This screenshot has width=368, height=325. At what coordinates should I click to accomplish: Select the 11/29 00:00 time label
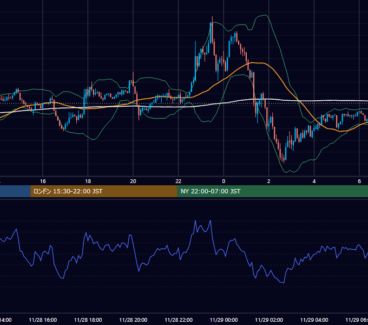pos(224,320)
